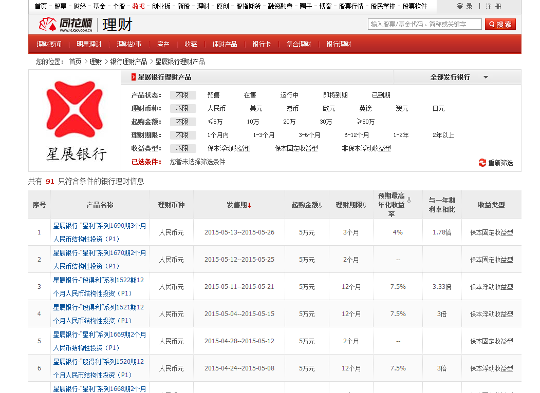Filter term by 3-6个月

(309, 135)
